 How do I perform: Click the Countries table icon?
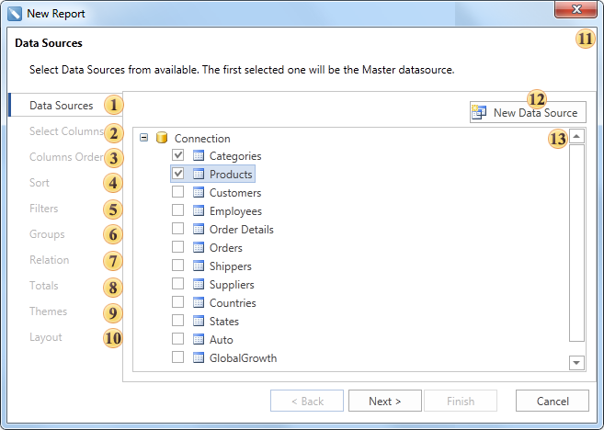click(x=199, y=303)
